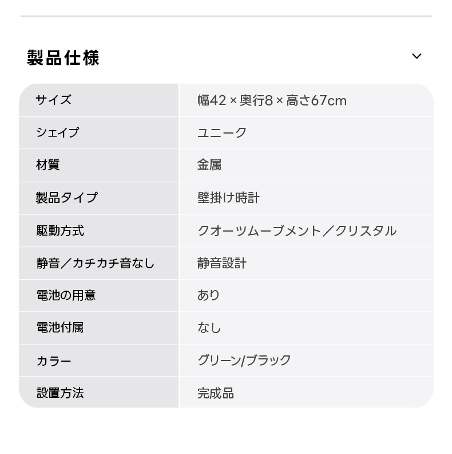Image resolution: width=452 pixels, height=454 pixels.
Task: Click the 電池の用意 row label
Action: click(x=66, y=295)
